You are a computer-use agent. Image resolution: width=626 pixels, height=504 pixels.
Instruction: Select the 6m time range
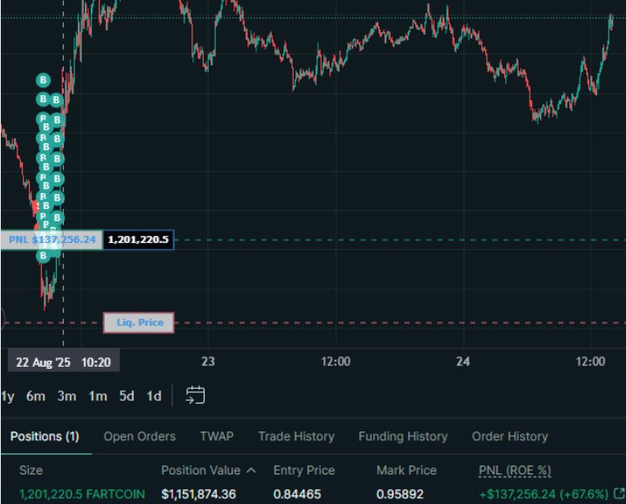point(36,396)
